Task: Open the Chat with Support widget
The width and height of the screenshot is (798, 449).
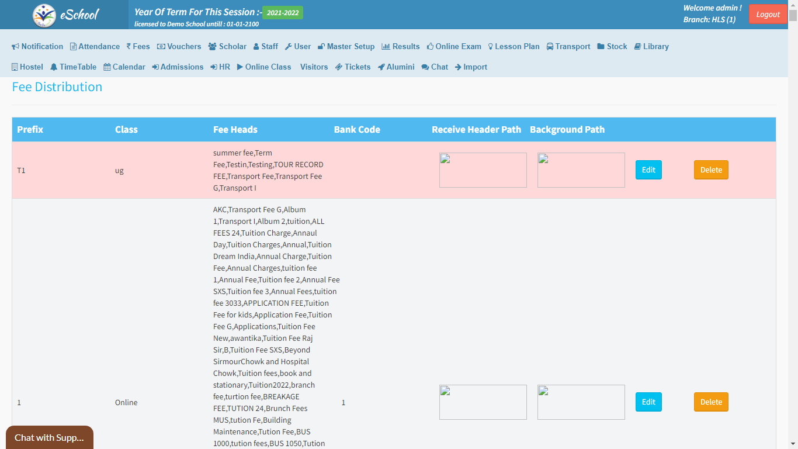Action: pos(50,437)
